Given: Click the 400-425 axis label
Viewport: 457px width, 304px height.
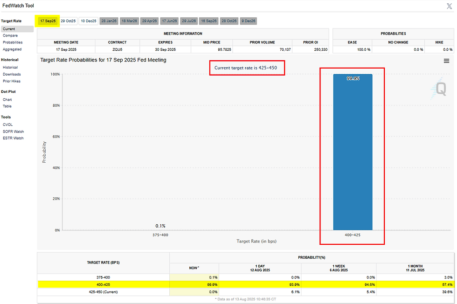Looking at the screenshot, I should [353, 235].
